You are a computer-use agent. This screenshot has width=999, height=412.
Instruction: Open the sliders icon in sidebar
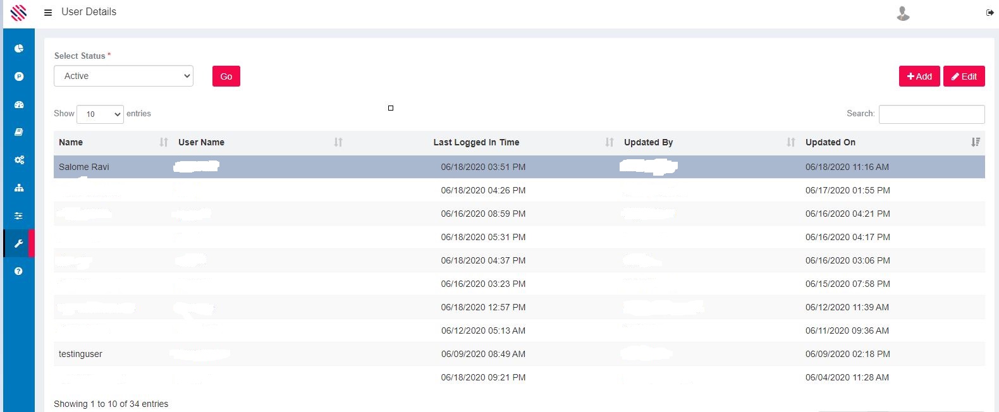[x=19, y=215]
